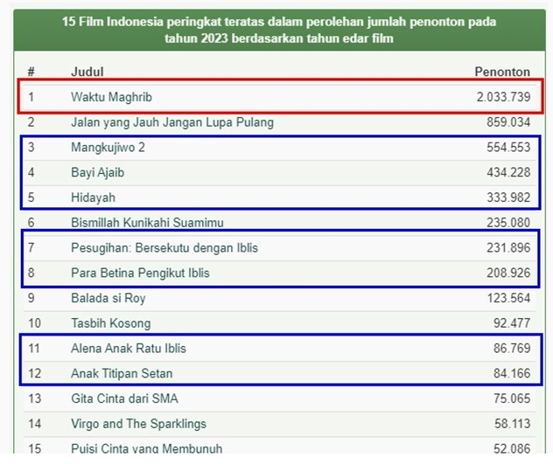The height and width of the screenshot is (464, 553).
Task: Select the Balada si Roy title
Action: [108, 298]
